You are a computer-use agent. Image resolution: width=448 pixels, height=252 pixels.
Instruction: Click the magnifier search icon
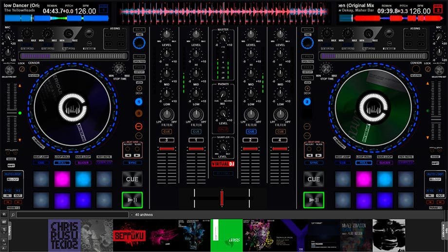(13, 215)
